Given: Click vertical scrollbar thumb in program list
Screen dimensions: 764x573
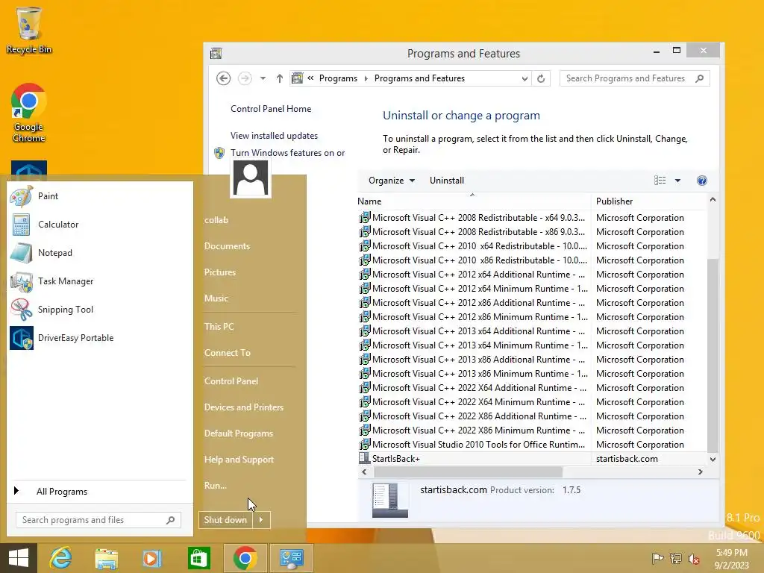Looking at the screenshot, I should 713,354.
